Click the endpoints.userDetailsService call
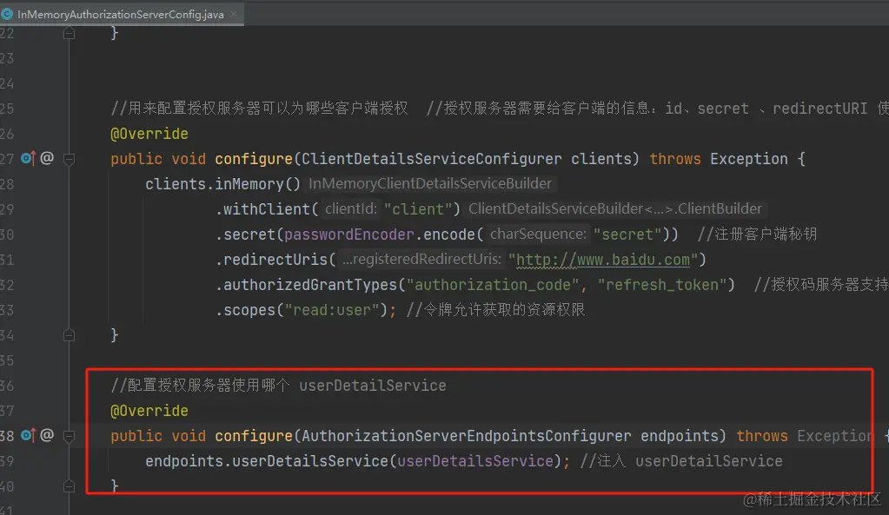 coord(267,461)
